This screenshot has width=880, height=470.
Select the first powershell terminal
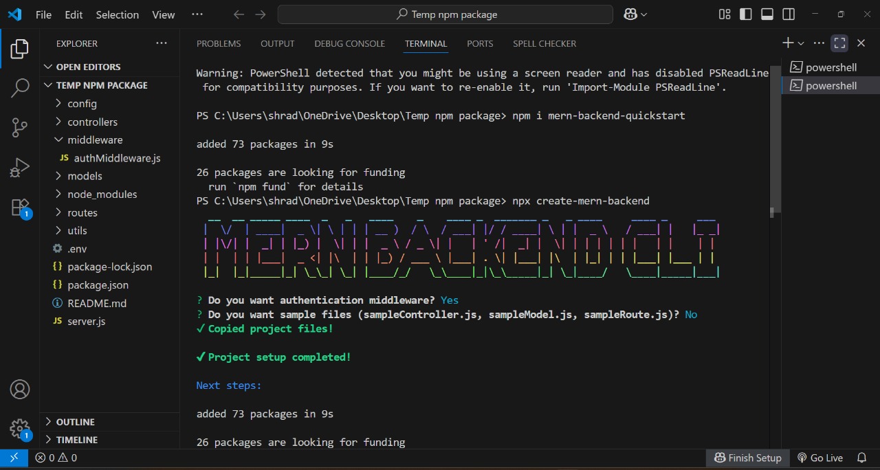[830, 67]
